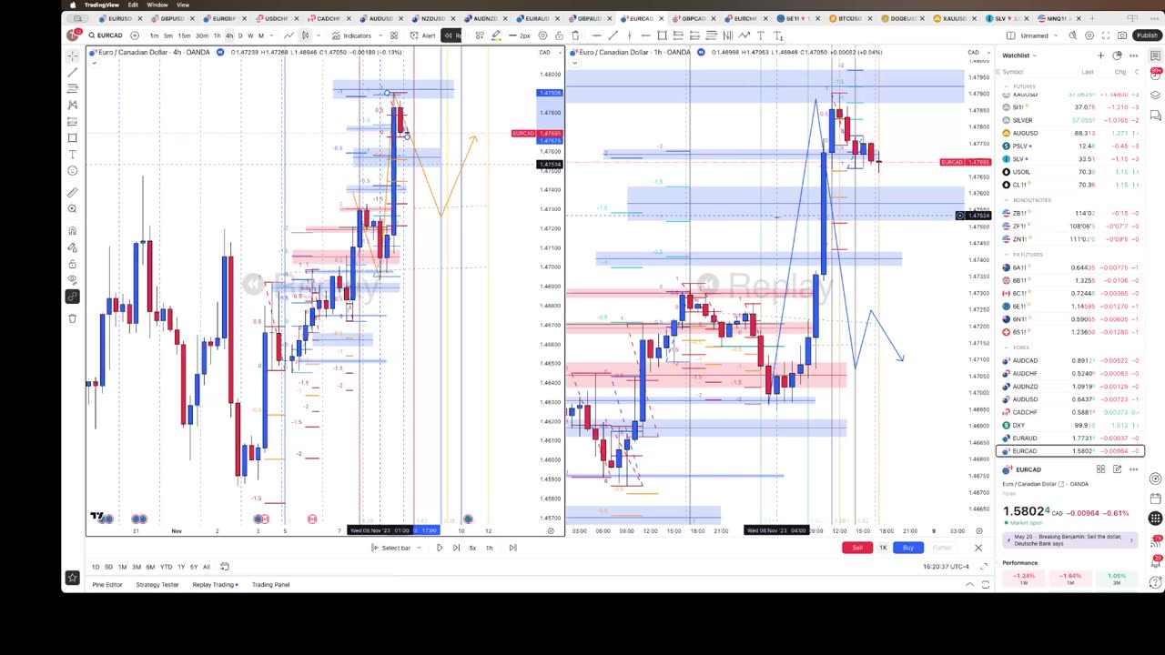Open the Watchlist dropdown
1165x655 pixels.
tap(1019, 55)
